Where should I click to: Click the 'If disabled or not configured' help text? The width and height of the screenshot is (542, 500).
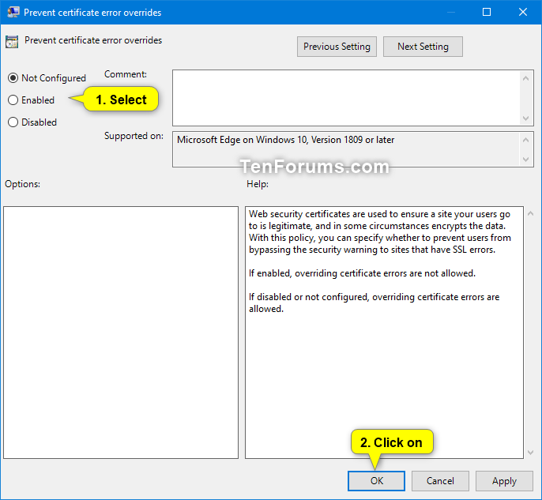tap(374, 303)
